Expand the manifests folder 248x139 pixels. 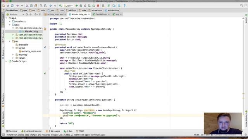[x=10, y=22]
